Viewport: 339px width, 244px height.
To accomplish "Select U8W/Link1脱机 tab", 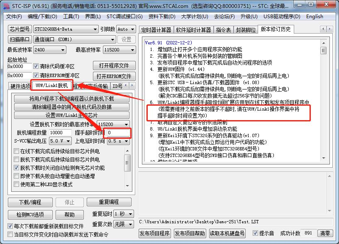I will [51, 85].
